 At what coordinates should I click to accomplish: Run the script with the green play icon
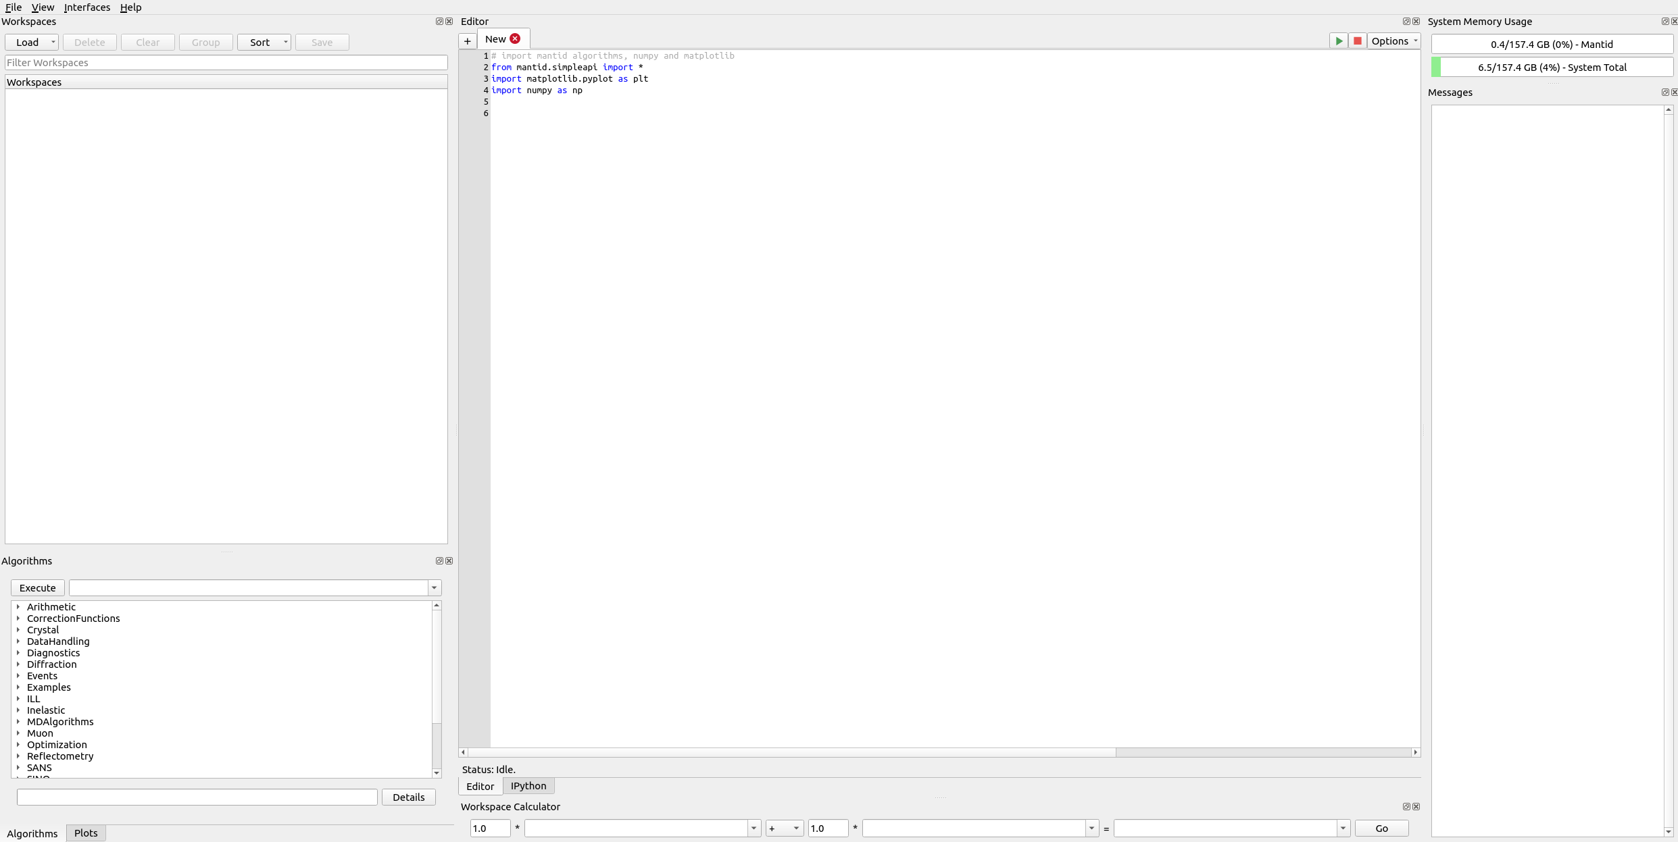pyautogui.click(x=1338, y=41)
